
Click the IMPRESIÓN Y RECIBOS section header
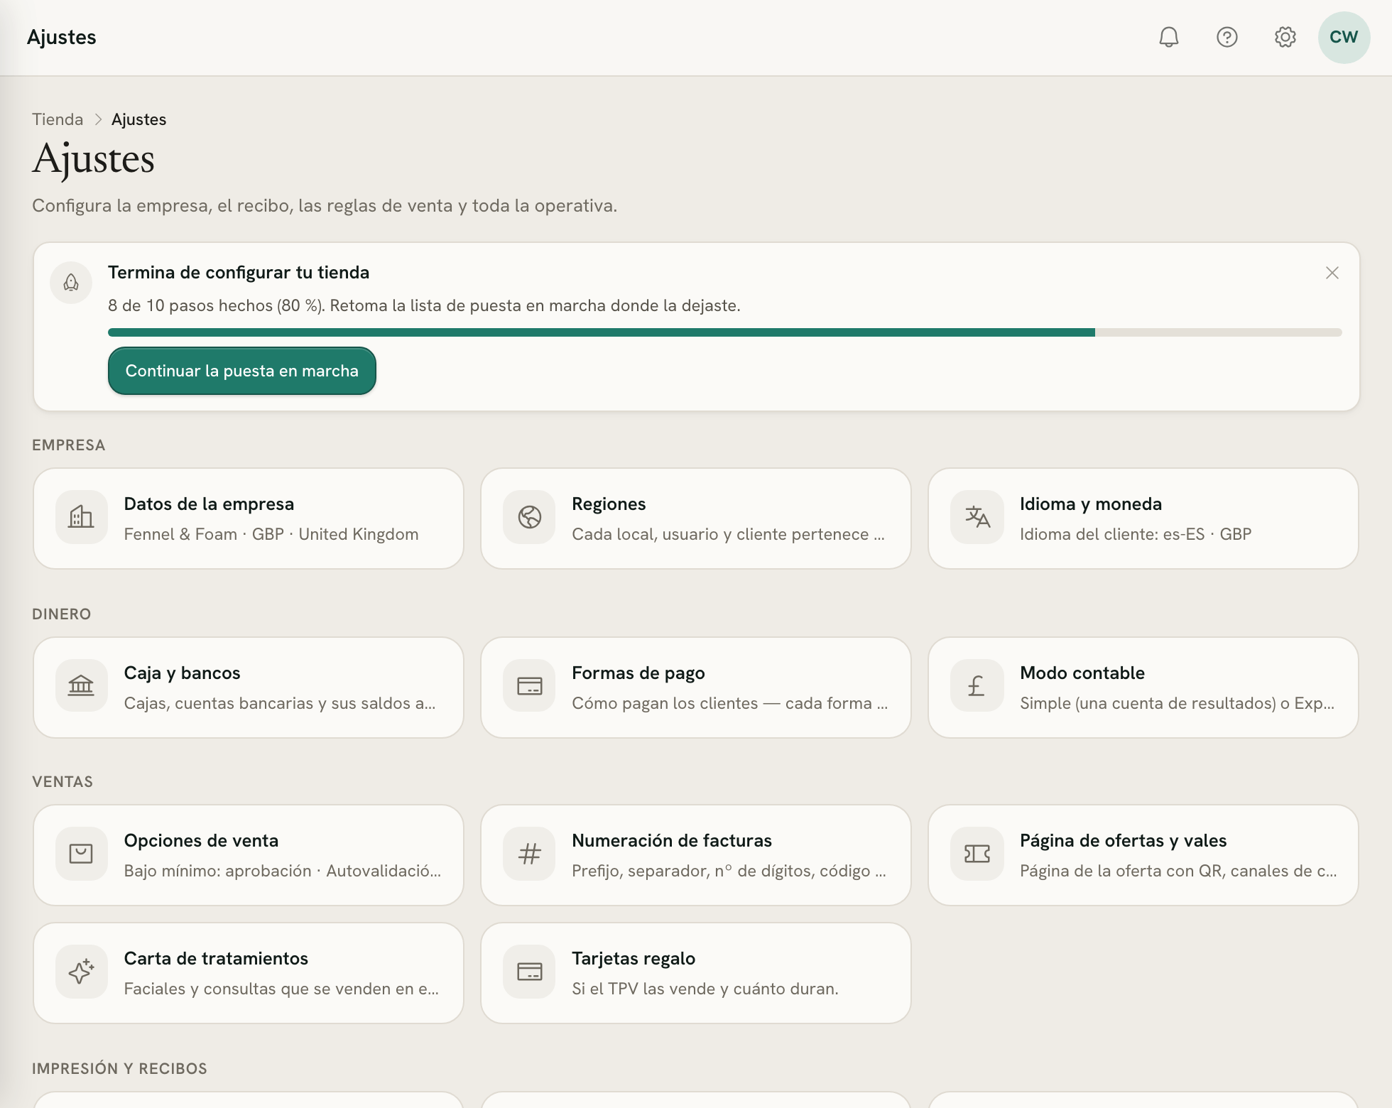[119, 1069]
